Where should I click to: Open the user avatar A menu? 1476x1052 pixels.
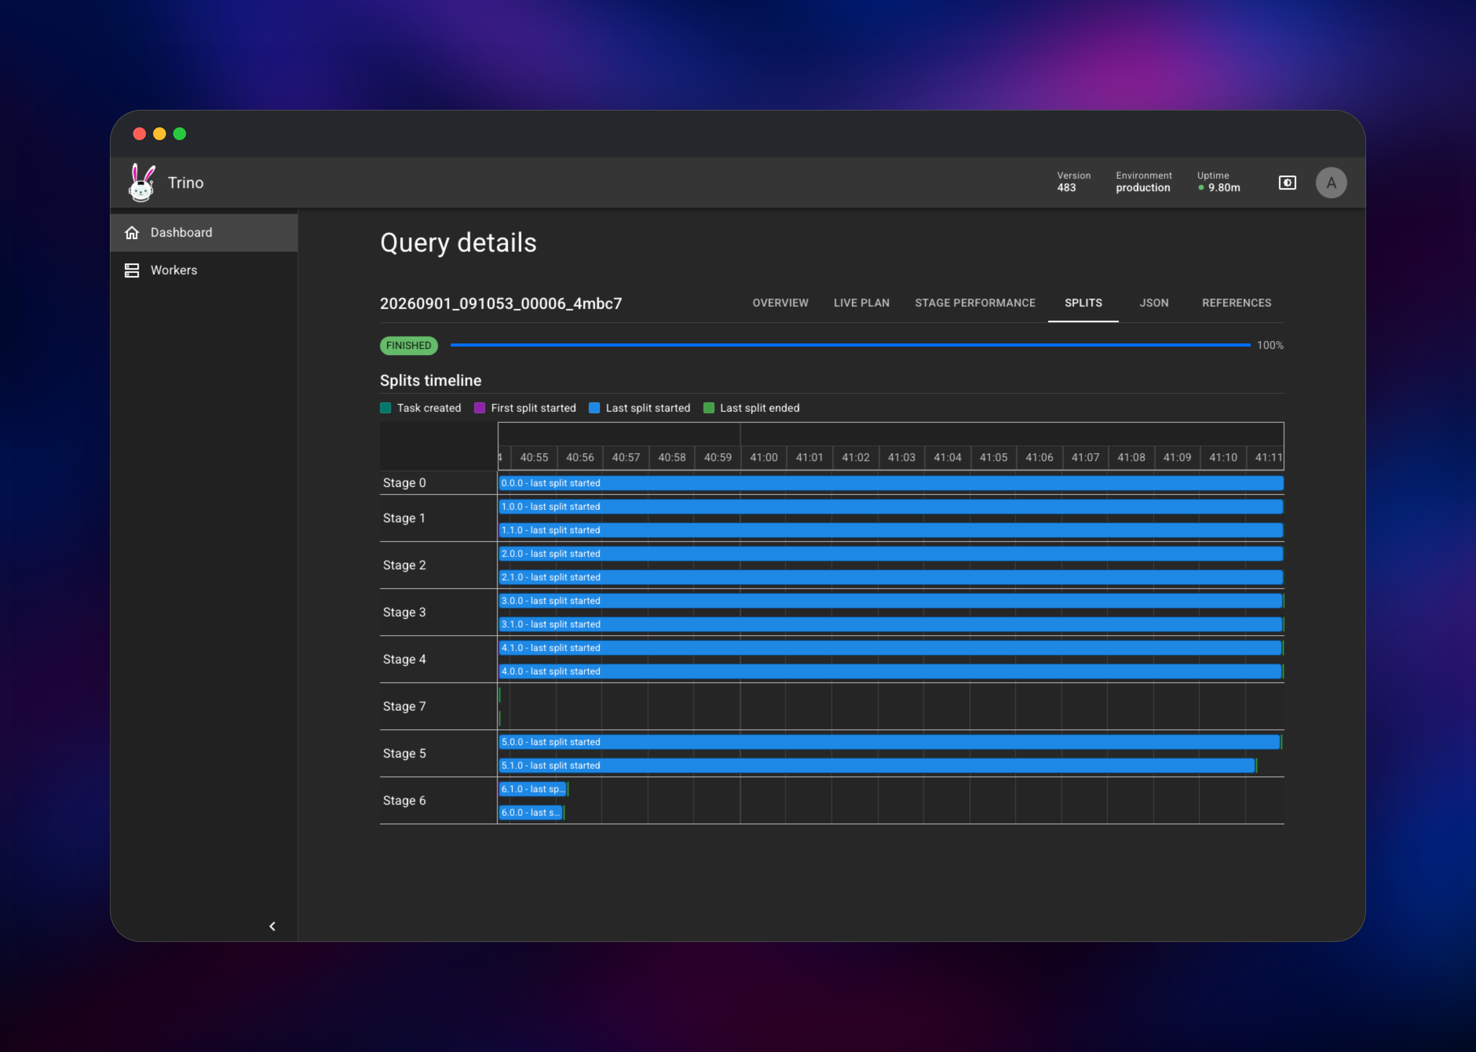click(x=1331, y=183)
